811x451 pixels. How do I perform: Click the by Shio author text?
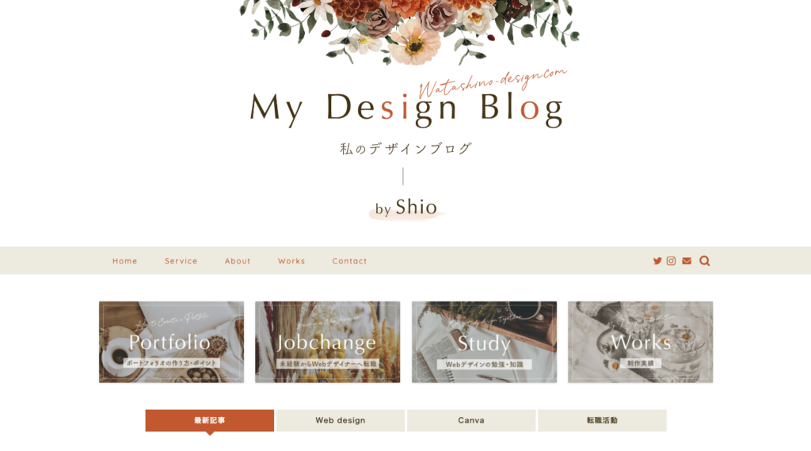406,207
